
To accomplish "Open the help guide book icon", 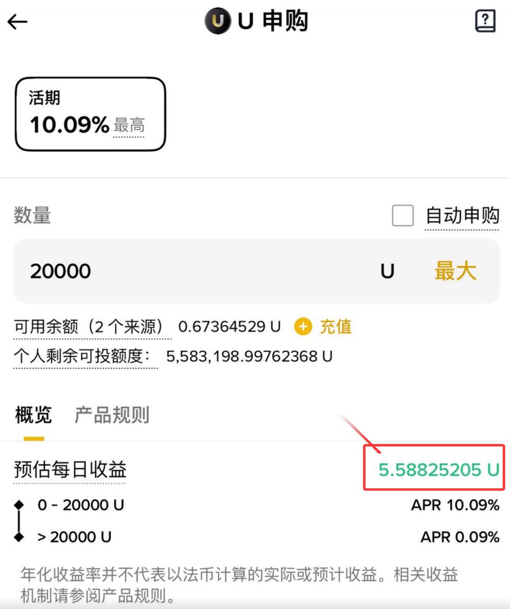I will click(x=485, y=21).
